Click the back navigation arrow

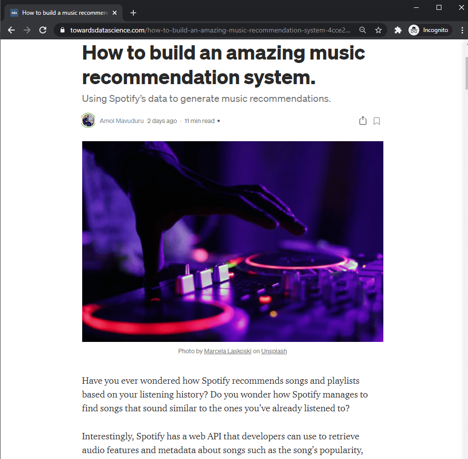(11, 30)
